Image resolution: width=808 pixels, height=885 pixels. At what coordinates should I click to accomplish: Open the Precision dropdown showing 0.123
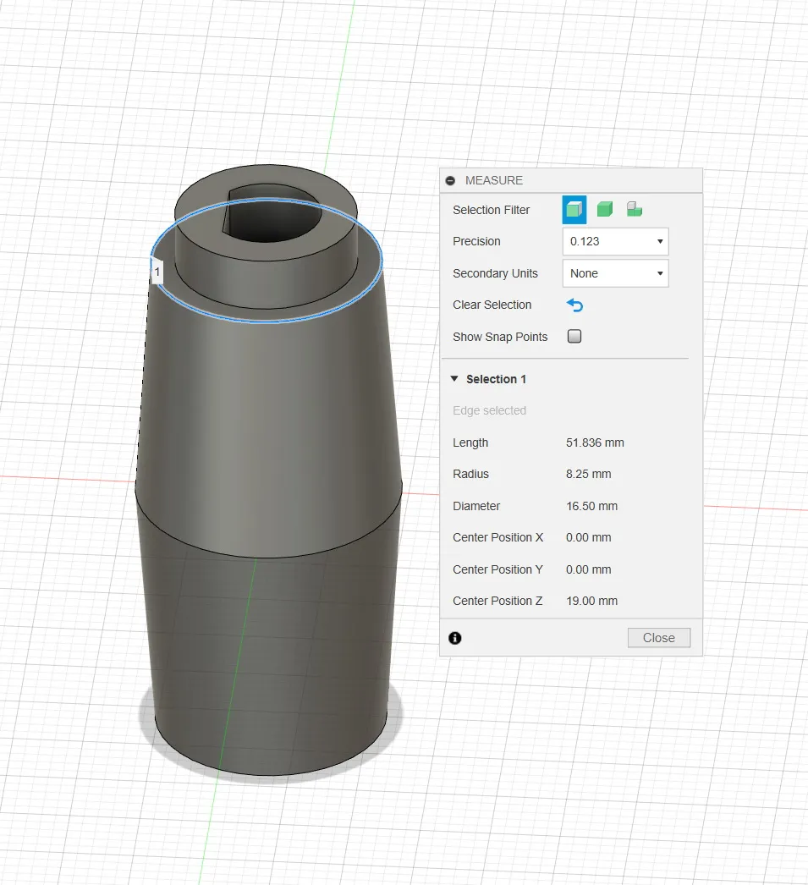click(x=615, y=241)
